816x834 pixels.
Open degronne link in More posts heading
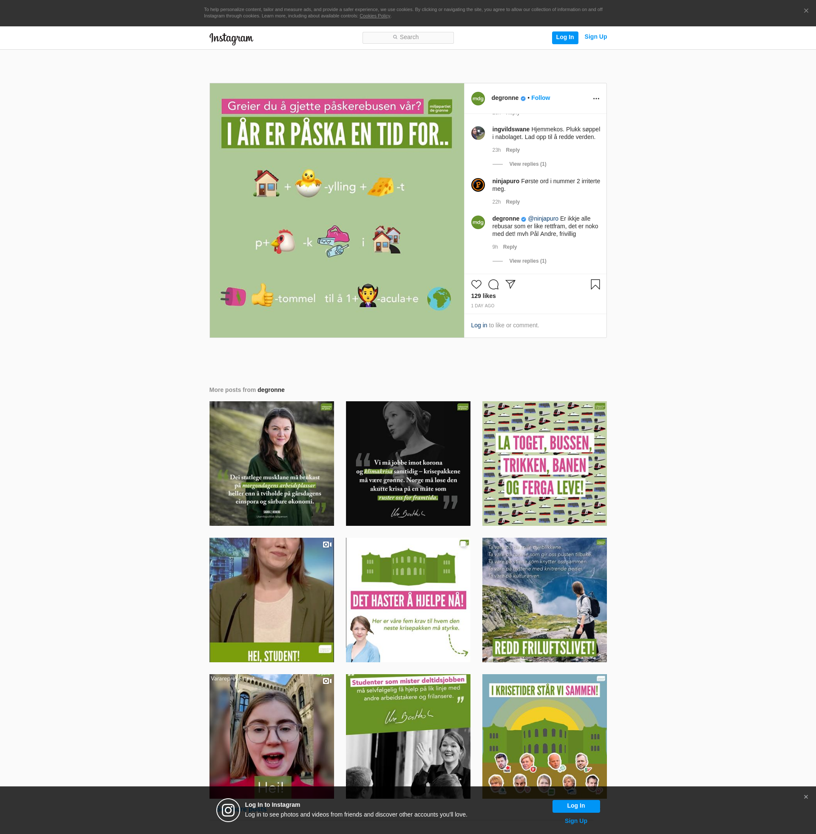[x=271, y=390]
